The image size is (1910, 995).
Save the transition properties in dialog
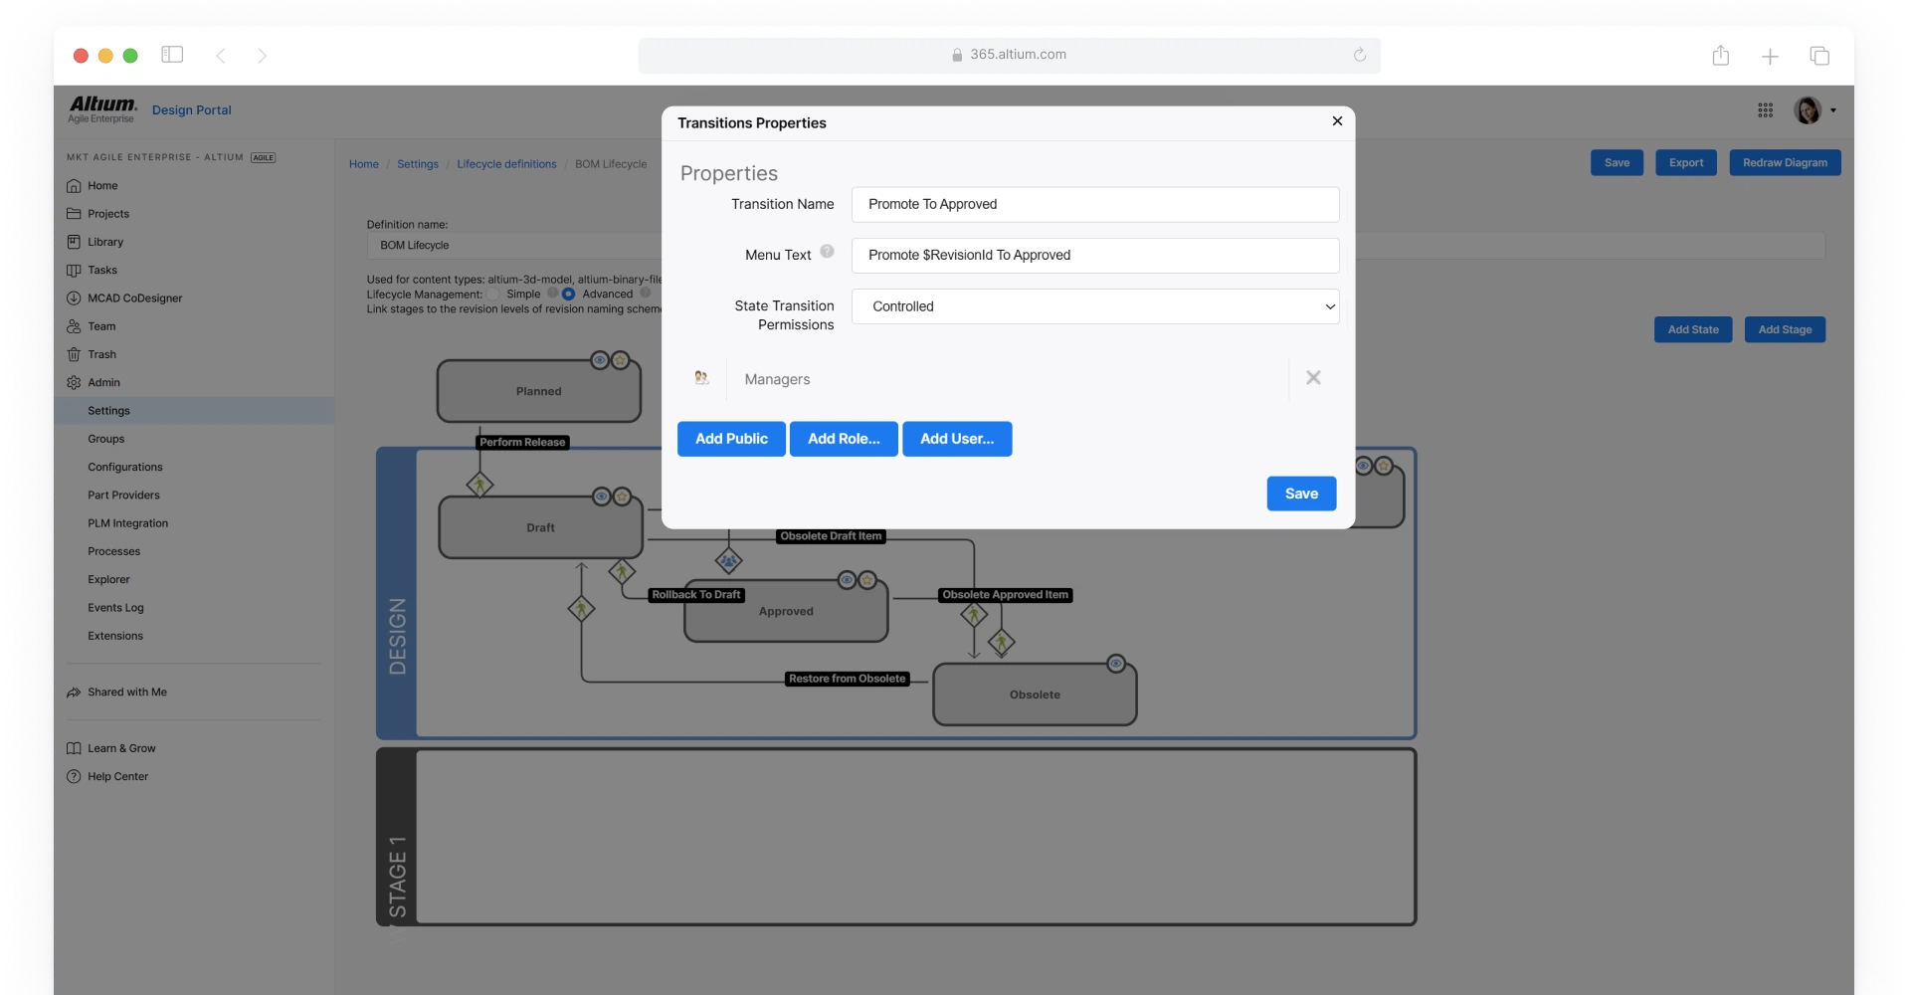(x=1301, y=494)
